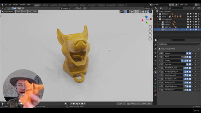Hide the Cut Outs collection eye icon
The width and height of the screenshot is (201, 113).
click(193, 22)
